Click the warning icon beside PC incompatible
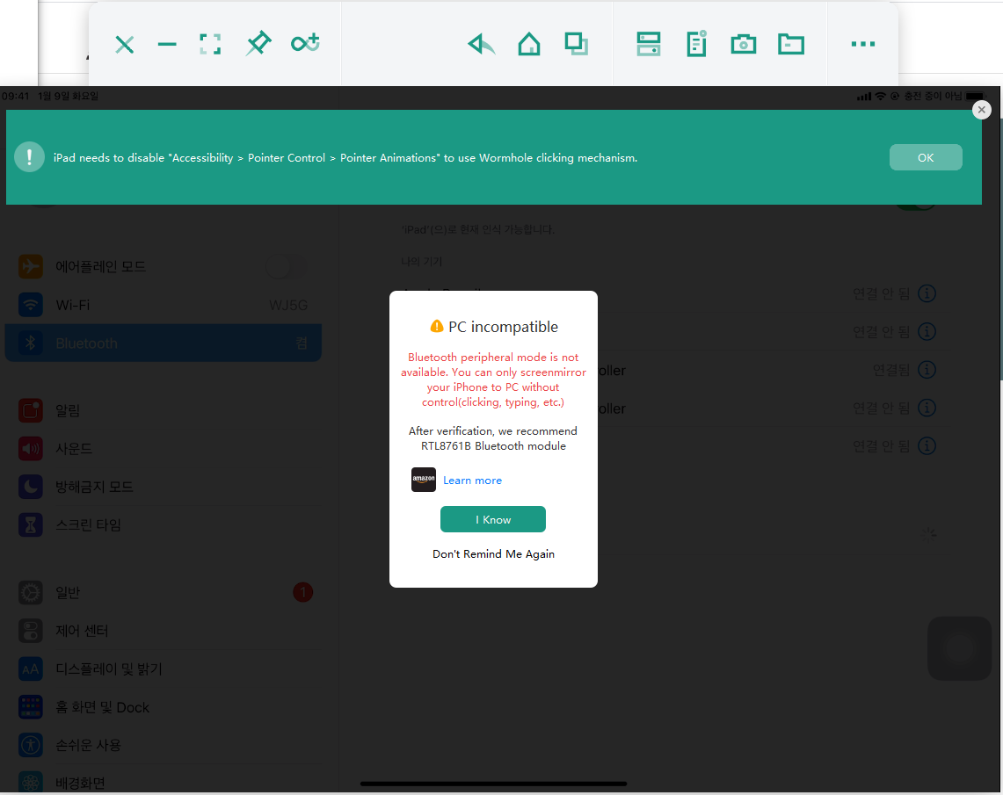This screenshot has width=1003, height=795. pos(436,327)
